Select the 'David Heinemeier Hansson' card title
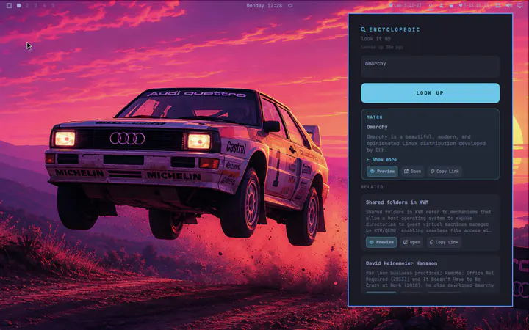 click(401, 263)
